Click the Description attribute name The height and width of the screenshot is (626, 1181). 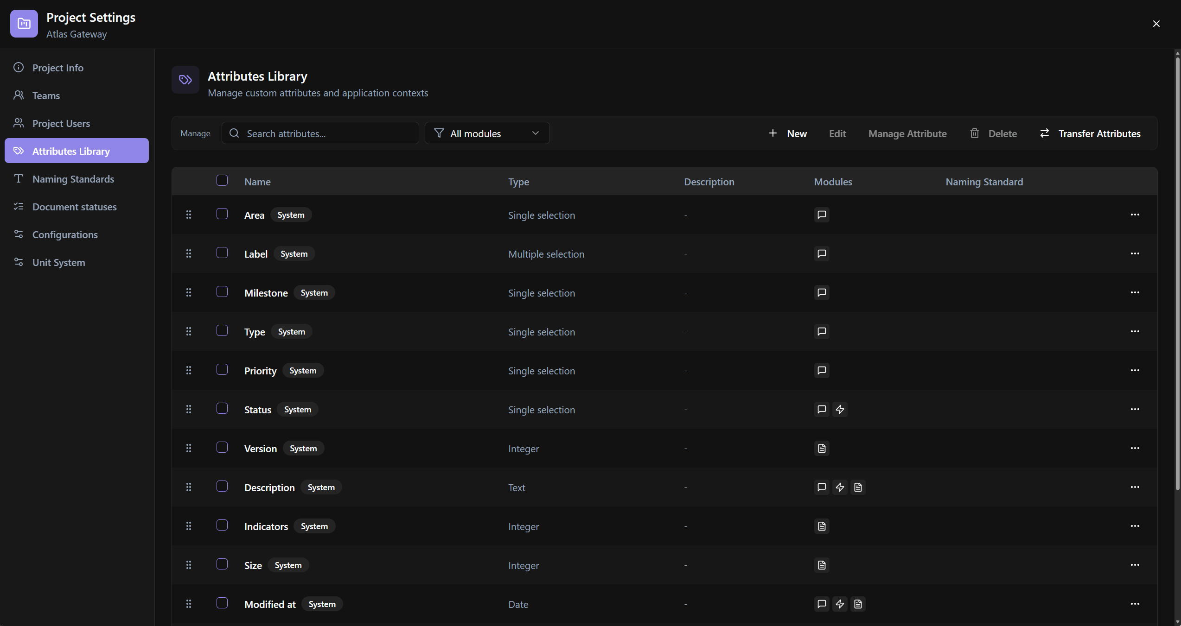click(269, 487)
